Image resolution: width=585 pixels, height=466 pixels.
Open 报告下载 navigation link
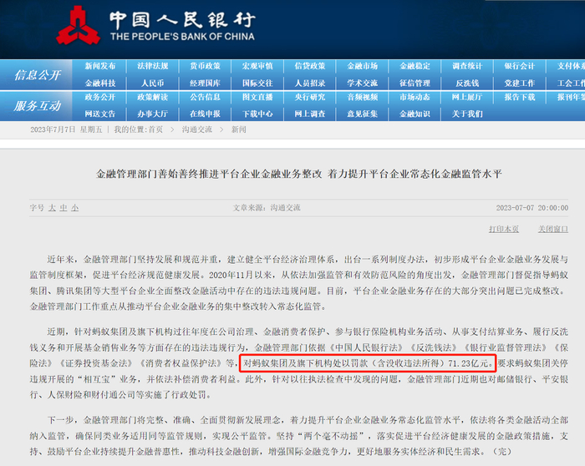pyautogui.click(x=520, y=98)
